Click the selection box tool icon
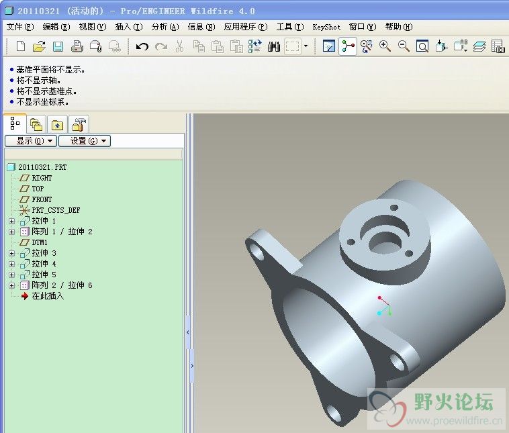The width and height of the screenshot is (509, 433). (x=293, y=46)
